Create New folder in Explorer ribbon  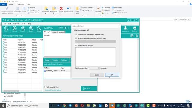(x=77, y=10)
